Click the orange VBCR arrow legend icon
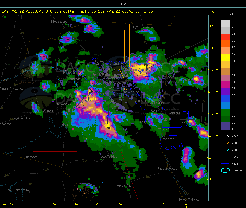The width and height of the screenshot is (246, 208). pos(225,143)
